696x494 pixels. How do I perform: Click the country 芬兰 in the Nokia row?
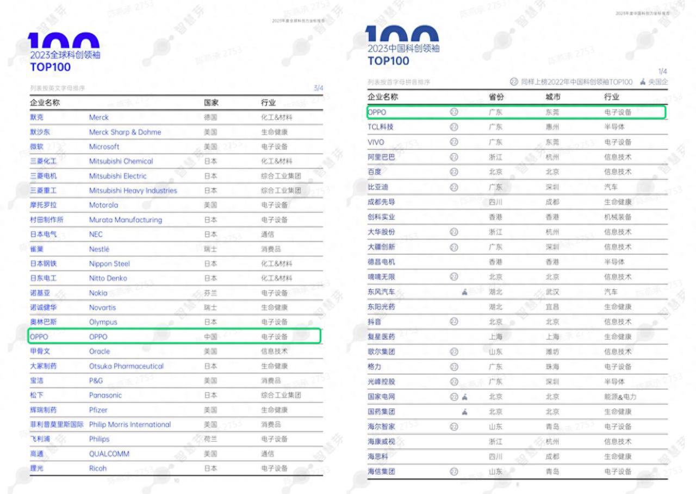(x=210, y=293)
